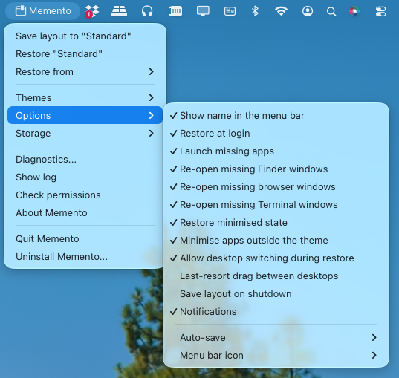Screen dimensions: 399x378
Task: Select Restore "Standard"
Action: pos(85,54)
